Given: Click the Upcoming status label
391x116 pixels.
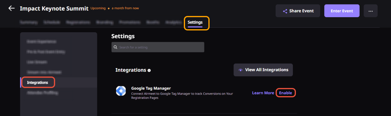Looking at the screenshot, I should click(x=98, y=8).
